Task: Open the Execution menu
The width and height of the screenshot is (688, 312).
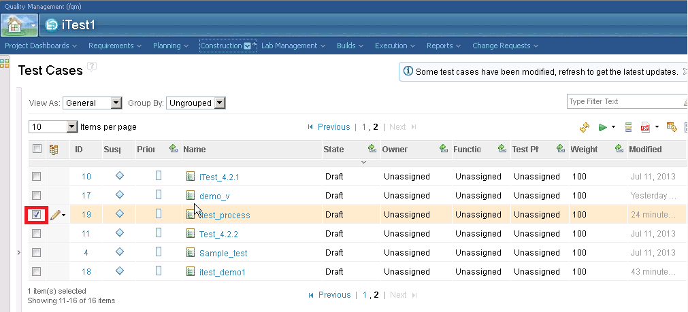Action: (395, 46)
